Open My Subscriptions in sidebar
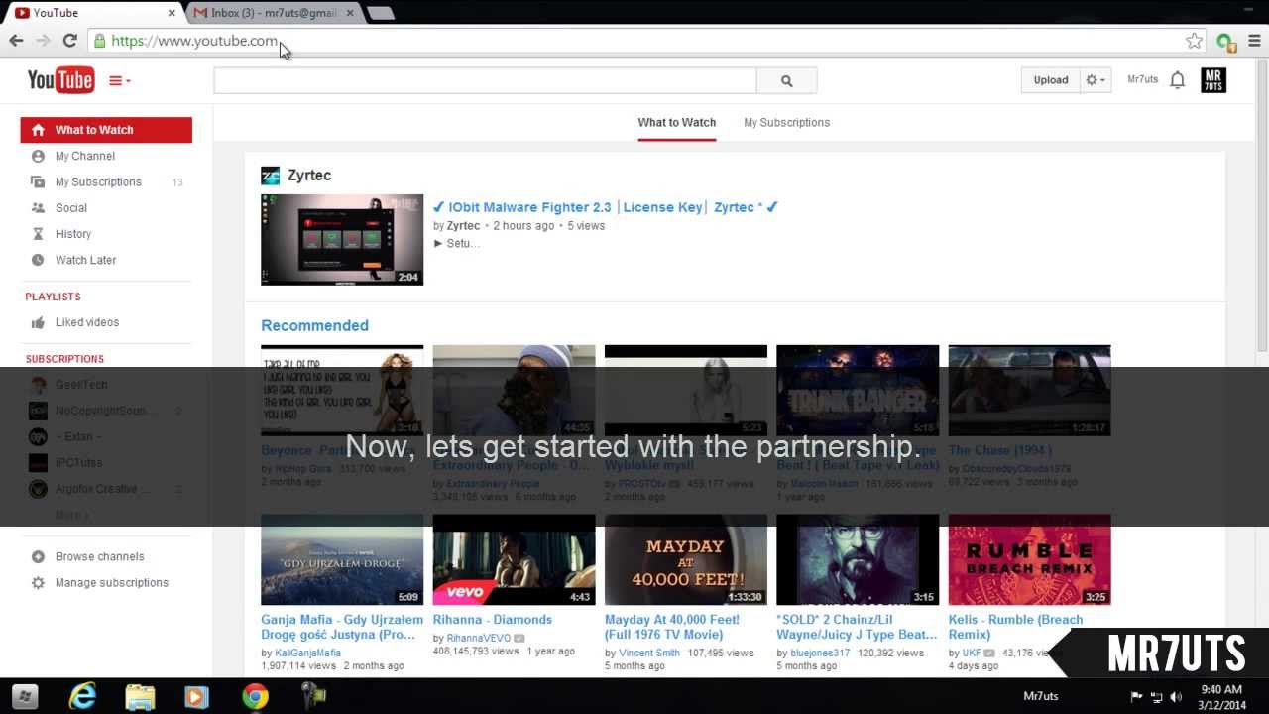The width and height of the screenshot is (1269, 714). pyautogui.click(x=98, y=182)
